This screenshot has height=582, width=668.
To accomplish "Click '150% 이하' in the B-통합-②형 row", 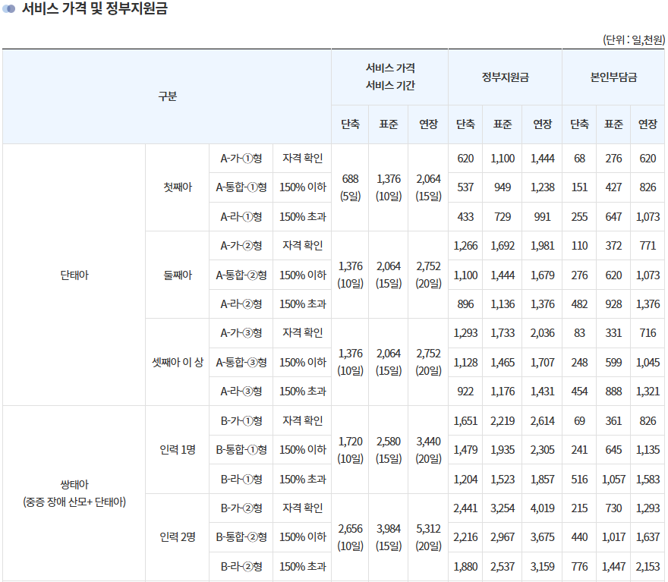I will coord(302,537).
